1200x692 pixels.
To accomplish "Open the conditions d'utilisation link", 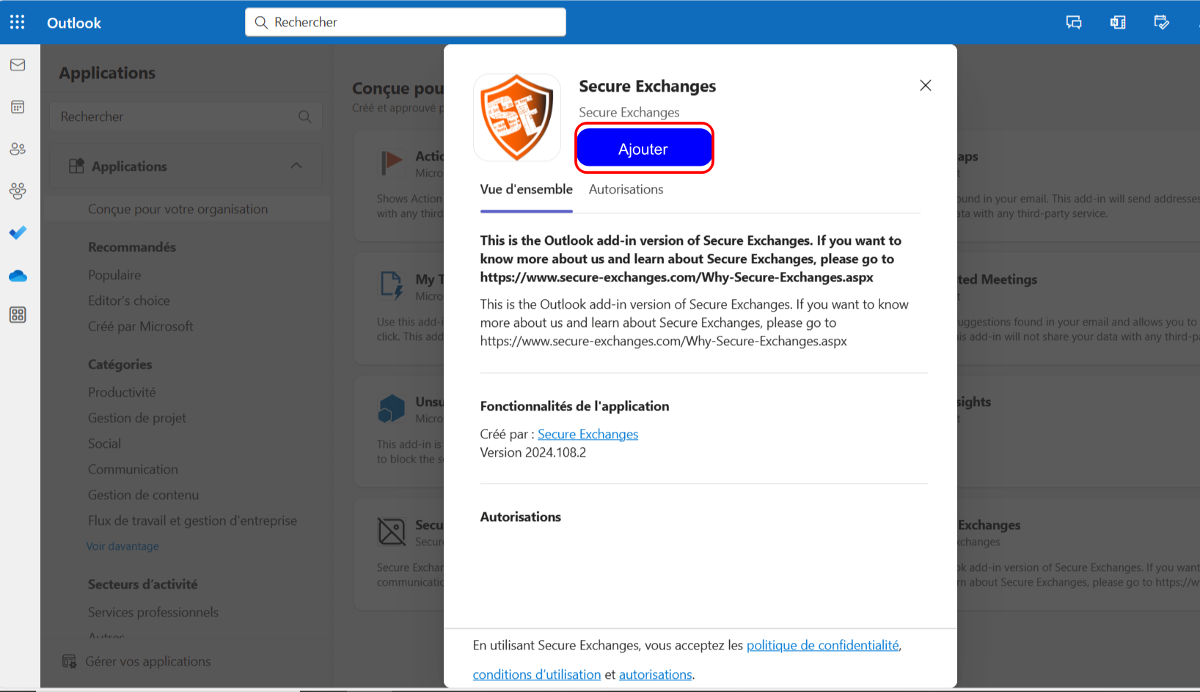I will tap(537, 674).
